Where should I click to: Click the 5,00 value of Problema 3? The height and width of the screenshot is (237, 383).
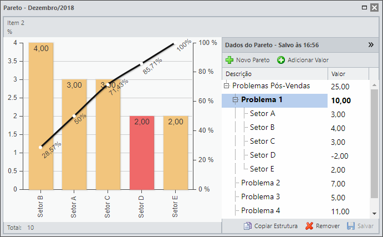pyautogui.click(x=338, y=198)
